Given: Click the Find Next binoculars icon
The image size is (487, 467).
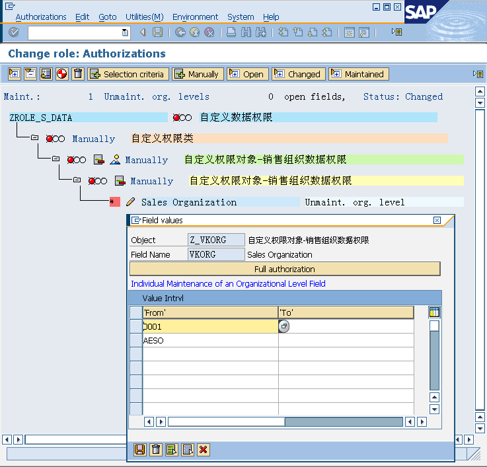Looking at the screenshot, I should pos(261,32).
